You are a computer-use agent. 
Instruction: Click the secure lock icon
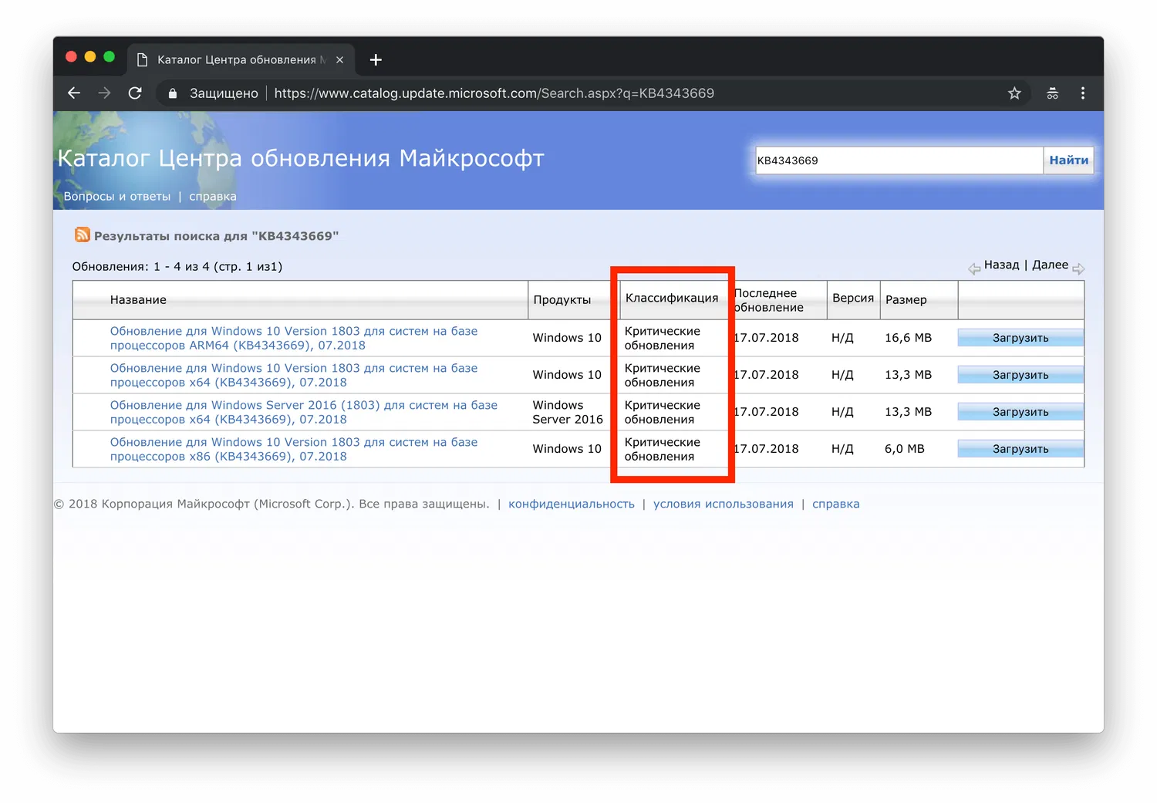[x=173, y=93]
